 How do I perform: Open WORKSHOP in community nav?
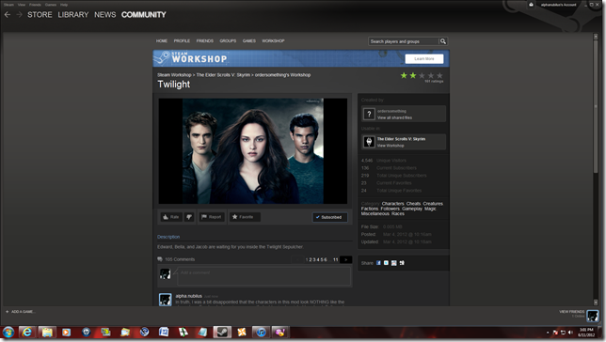(273, 41)
